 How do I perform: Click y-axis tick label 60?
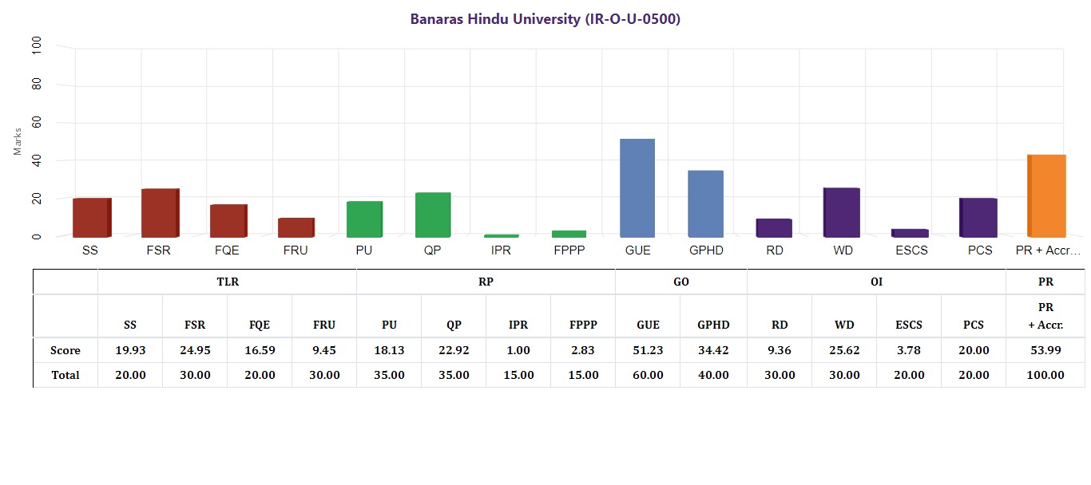(38, 123)
